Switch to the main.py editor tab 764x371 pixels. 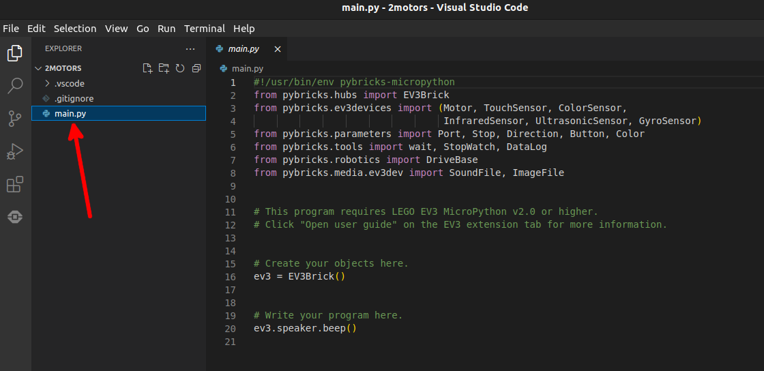tap(243, 49)
